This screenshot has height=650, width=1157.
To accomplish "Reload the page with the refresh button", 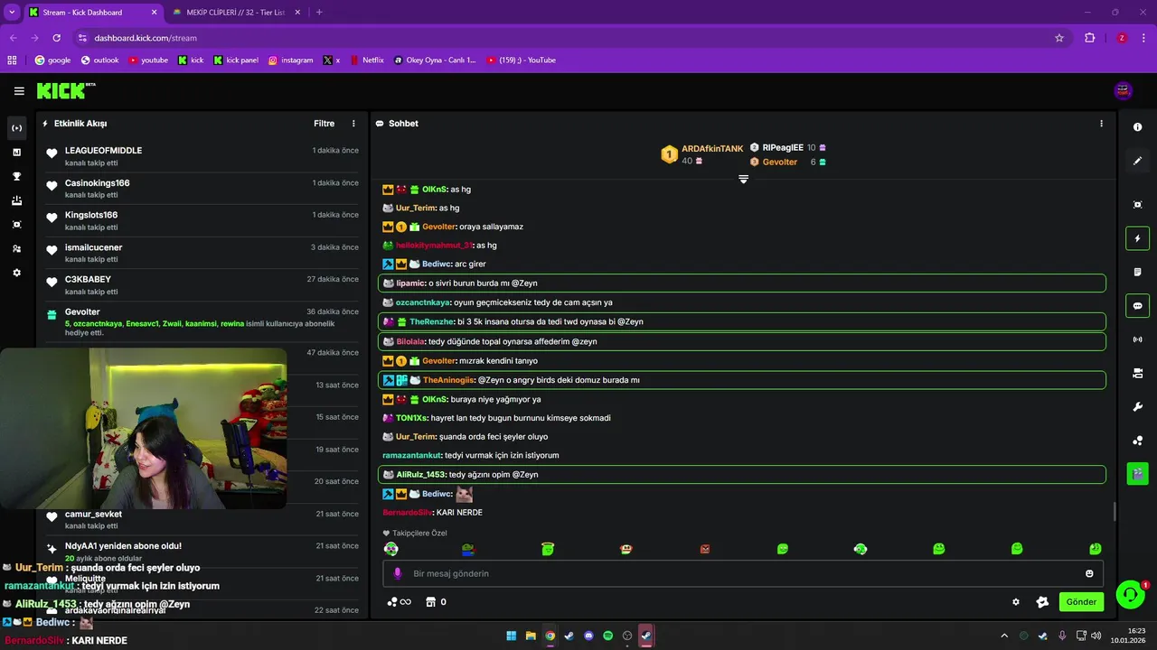I will click(x=56, y=38).
